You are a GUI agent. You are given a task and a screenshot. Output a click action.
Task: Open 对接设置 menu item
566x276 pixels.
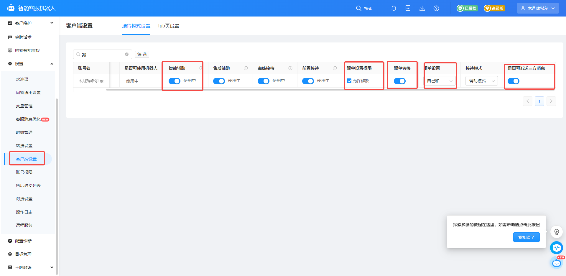pos(24,199)
